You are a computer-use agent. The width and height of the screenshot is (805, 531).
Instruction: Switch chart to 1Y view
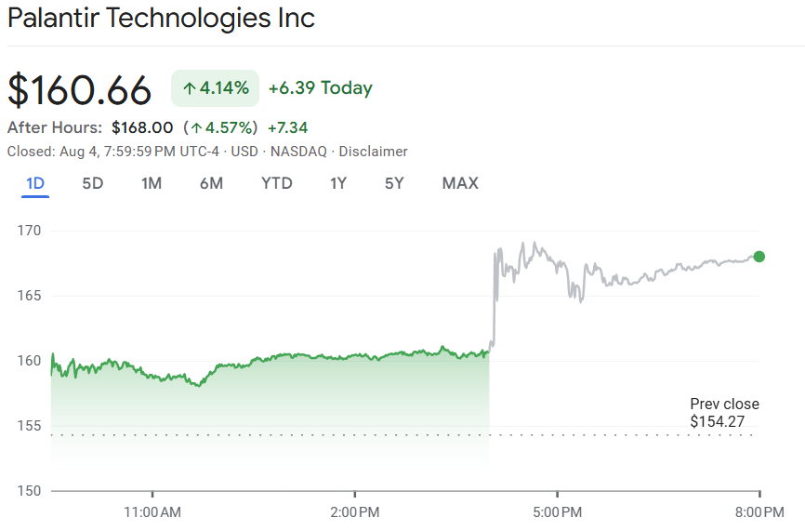tap(338, 183)
